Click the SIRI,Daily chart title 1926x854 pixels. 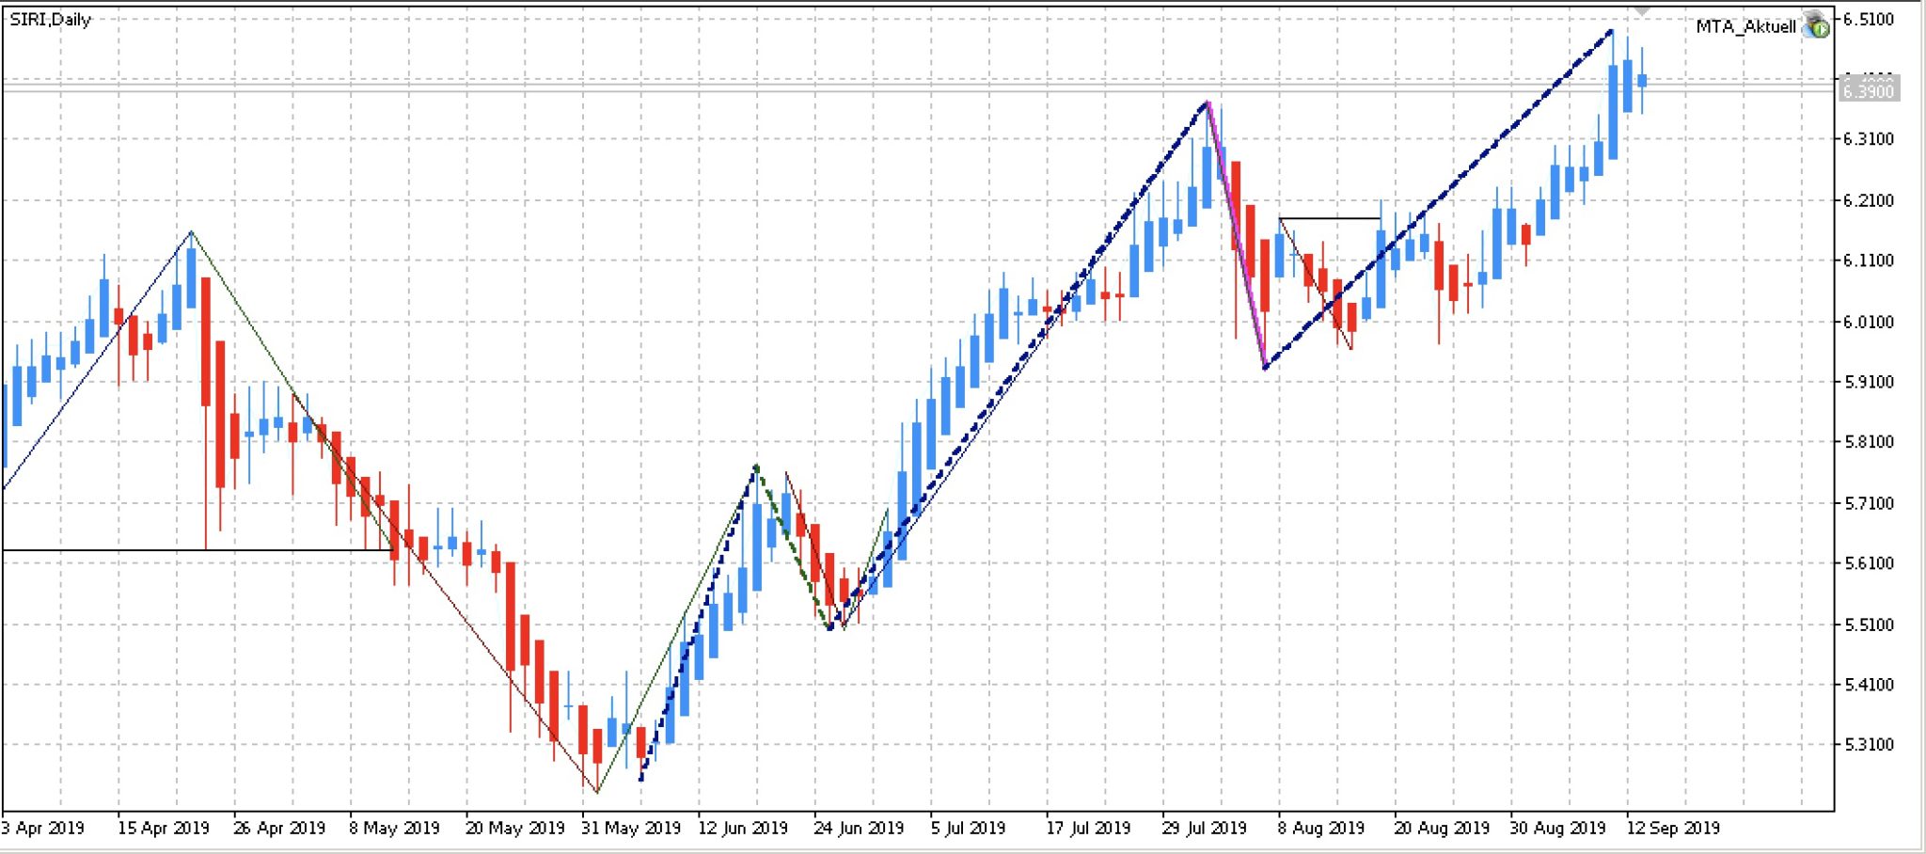(x=51, y=19)
